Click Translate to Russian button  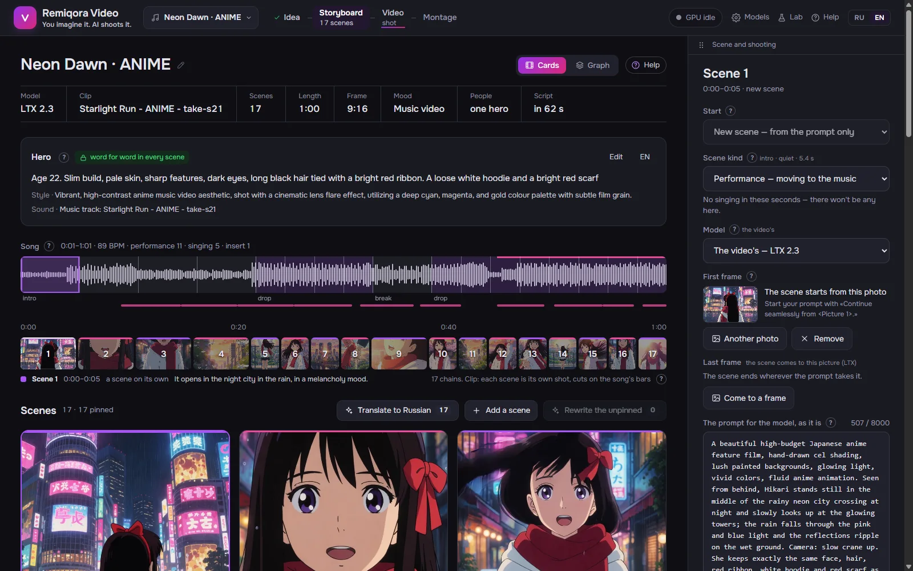tap(397, 411)
